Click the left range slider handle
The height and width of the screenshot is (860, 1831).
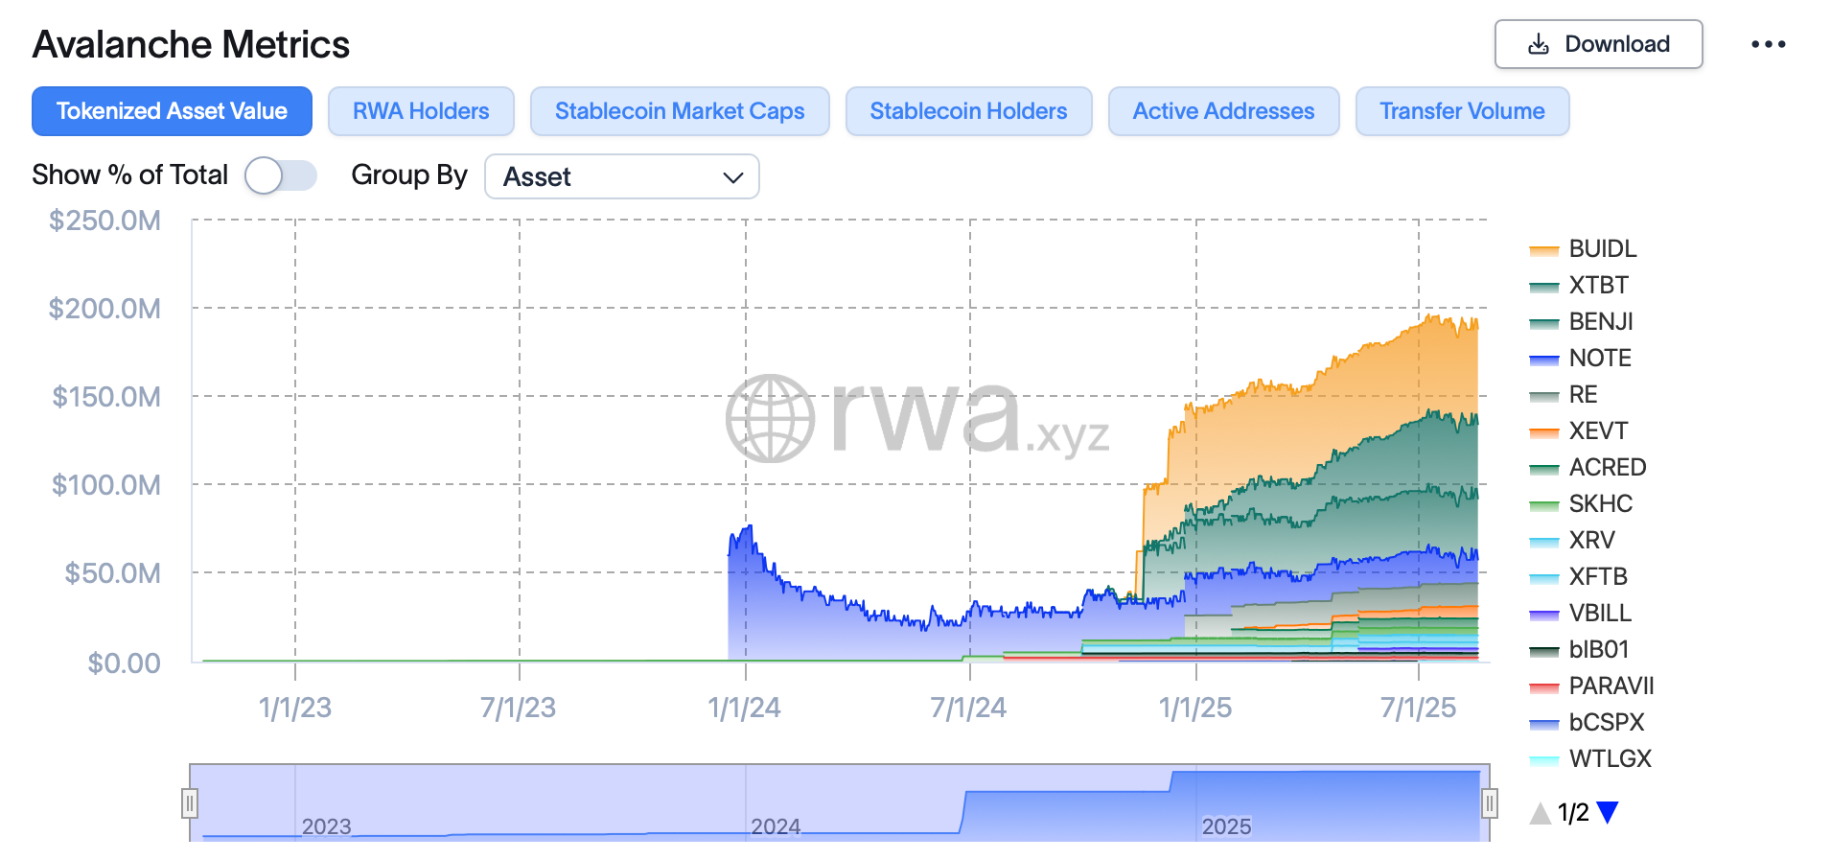pos(190,803)
